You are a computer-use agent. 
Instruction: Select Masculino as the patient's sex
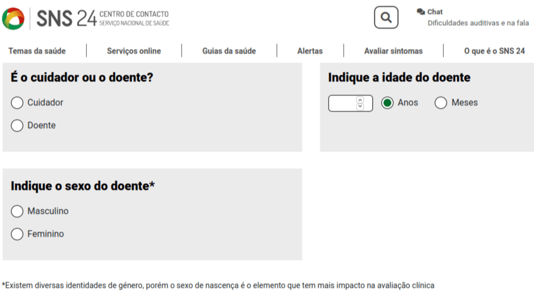tap(17, 211)
